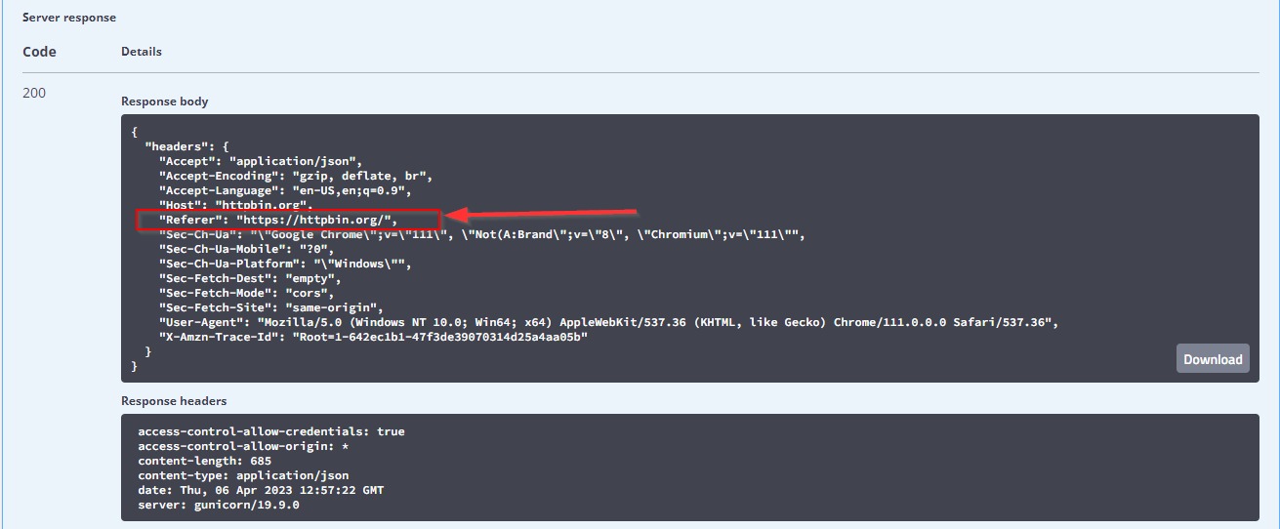The image size is (1280, 529).
Task: Select access-control-allow-credentials: true line
Action: (271, 431)
